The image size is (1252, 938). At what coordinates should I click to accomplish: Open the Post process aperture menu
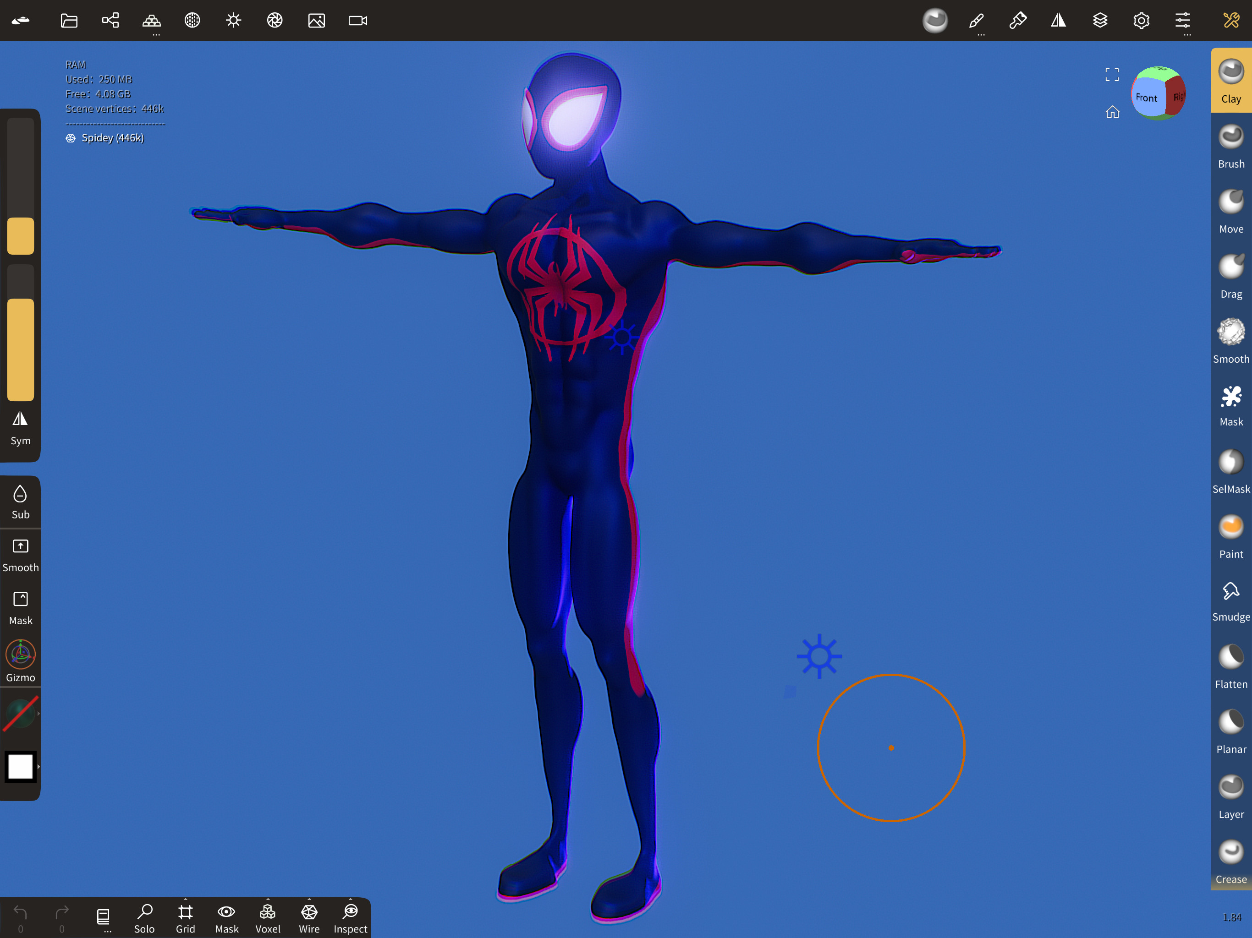(x=275, y=21)
